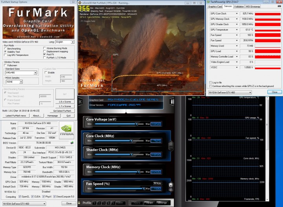Expand the GPU Load sensor dropdown
This screenshot has width=283, height=207.
[237, 51]
